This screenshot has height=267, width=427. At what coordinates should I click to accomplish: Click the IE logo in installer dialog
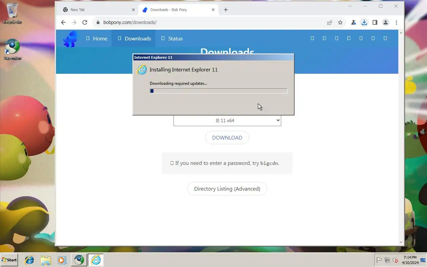pyautogui.click(x=142, y=69)
